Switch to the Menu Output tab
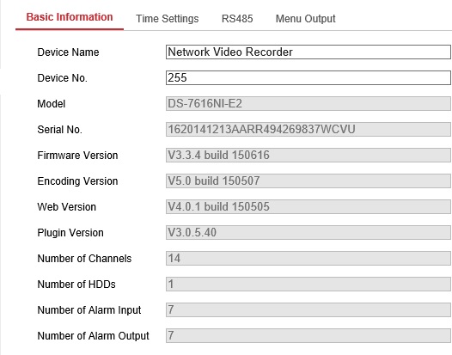Image resolution: width=452 pixels, height=355 pixels. point(306,19)
